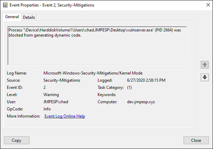Select the Log Name value field

(93, 73)
